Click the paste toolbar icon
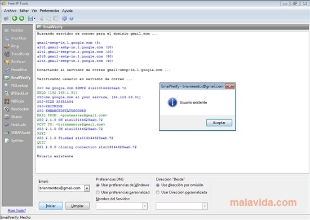This screenshot has height=220, width=310. 56,19
